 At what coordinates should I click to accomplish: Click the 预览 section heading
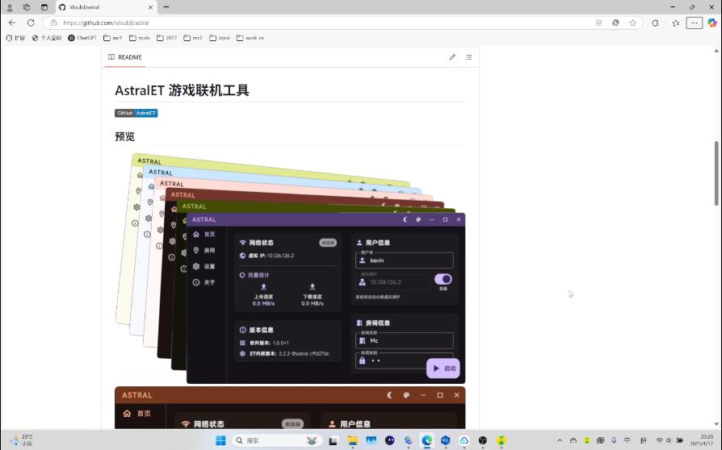click(125, 136)
